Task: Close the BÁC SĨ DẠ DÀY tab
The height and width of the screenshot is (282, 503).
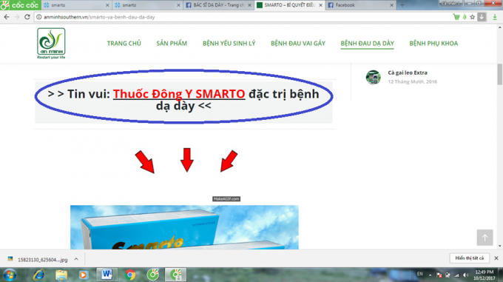Action: tap(249, 5)
